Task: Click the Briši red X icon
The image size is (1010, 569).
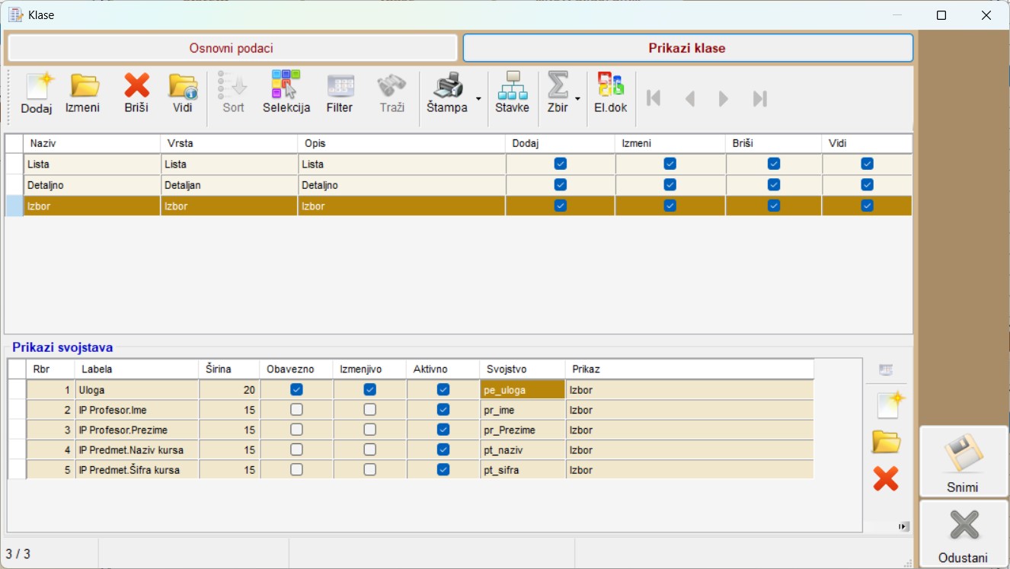Action: [137, 86]
